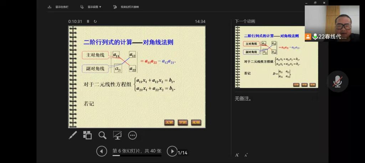Go to the previous slide arrow

pyautogui.click(x=102, y=151)
